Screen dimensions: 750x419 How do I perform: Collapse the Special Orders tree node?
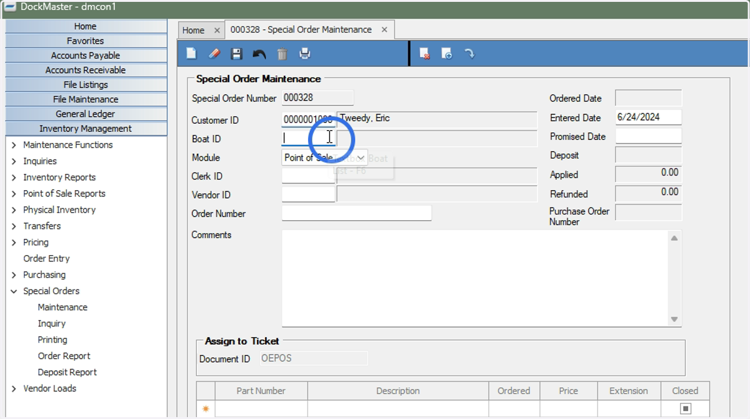point(14,291)
